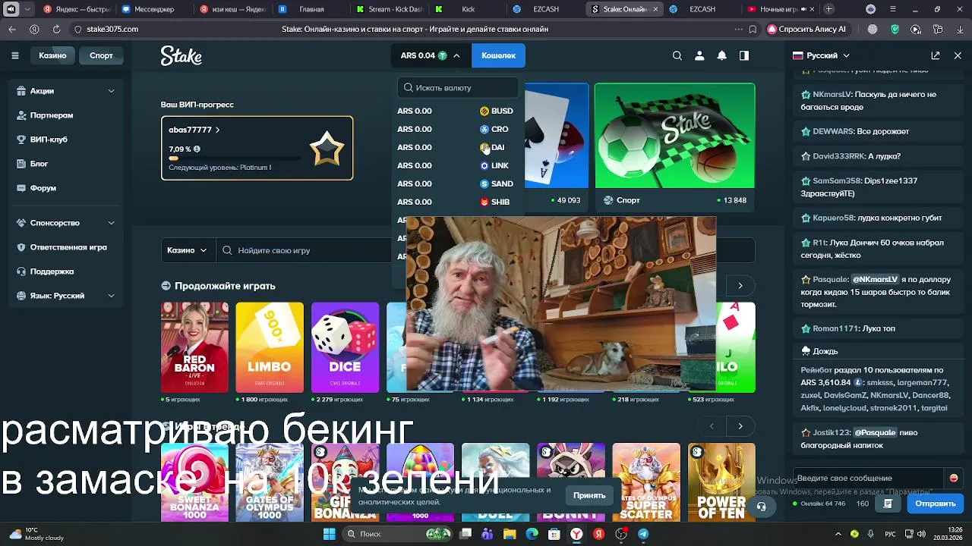
Task: Open the Спорт banner card
Action: point(674,146)
